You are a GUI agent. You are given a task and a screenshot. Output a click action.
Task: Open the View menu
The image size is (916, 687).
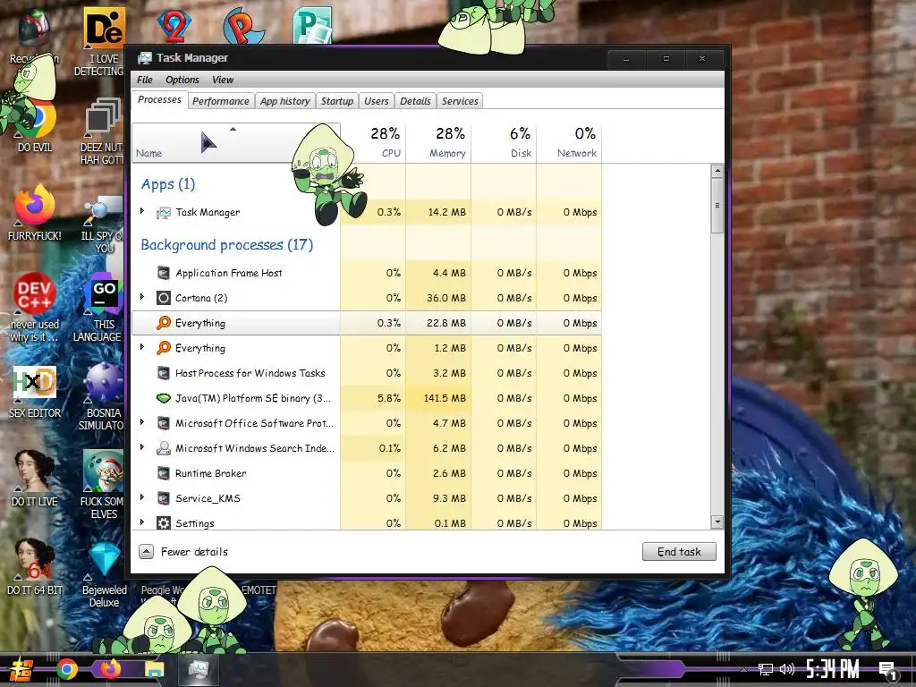[x=223, y=80]
